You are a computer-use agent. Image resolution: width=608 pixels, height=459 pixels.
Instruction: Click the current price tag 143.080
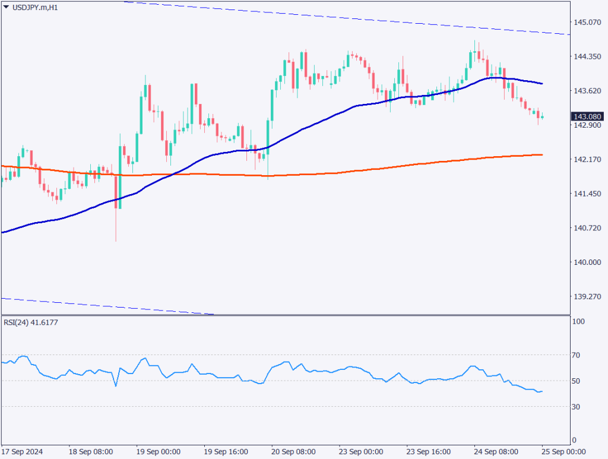[587, 116]
